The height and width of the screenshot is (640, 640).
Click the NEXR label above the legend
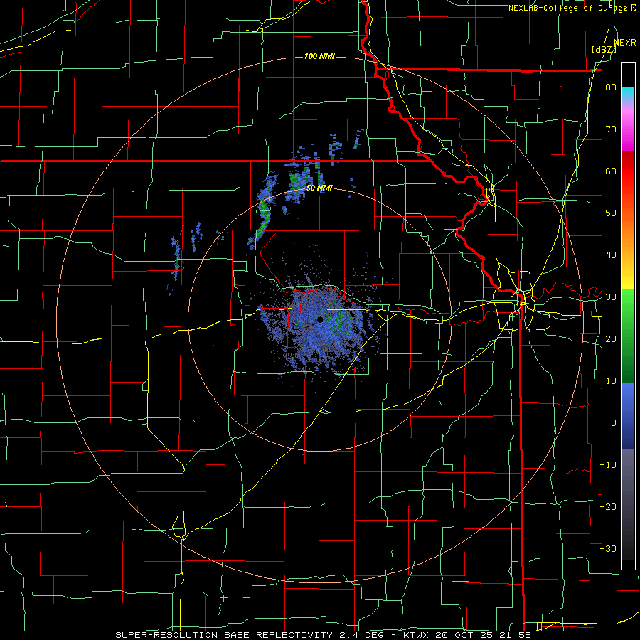coord(625,43)
